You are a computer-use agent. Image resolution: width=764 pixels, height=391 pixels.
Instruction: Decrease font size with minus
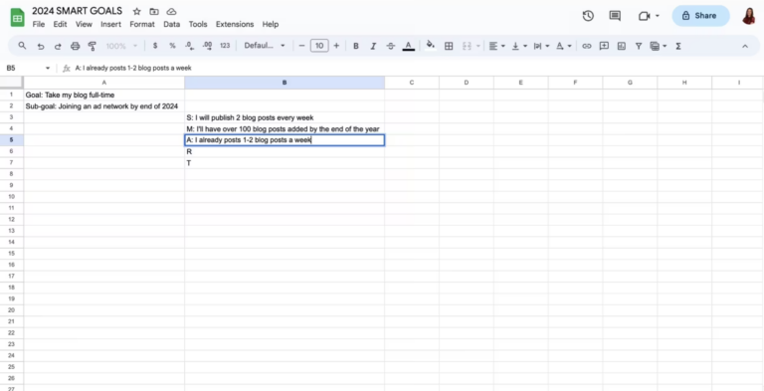[301, 46]
